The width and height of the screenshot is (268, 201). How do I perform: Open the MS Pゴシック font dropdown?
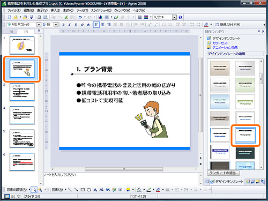39,25
